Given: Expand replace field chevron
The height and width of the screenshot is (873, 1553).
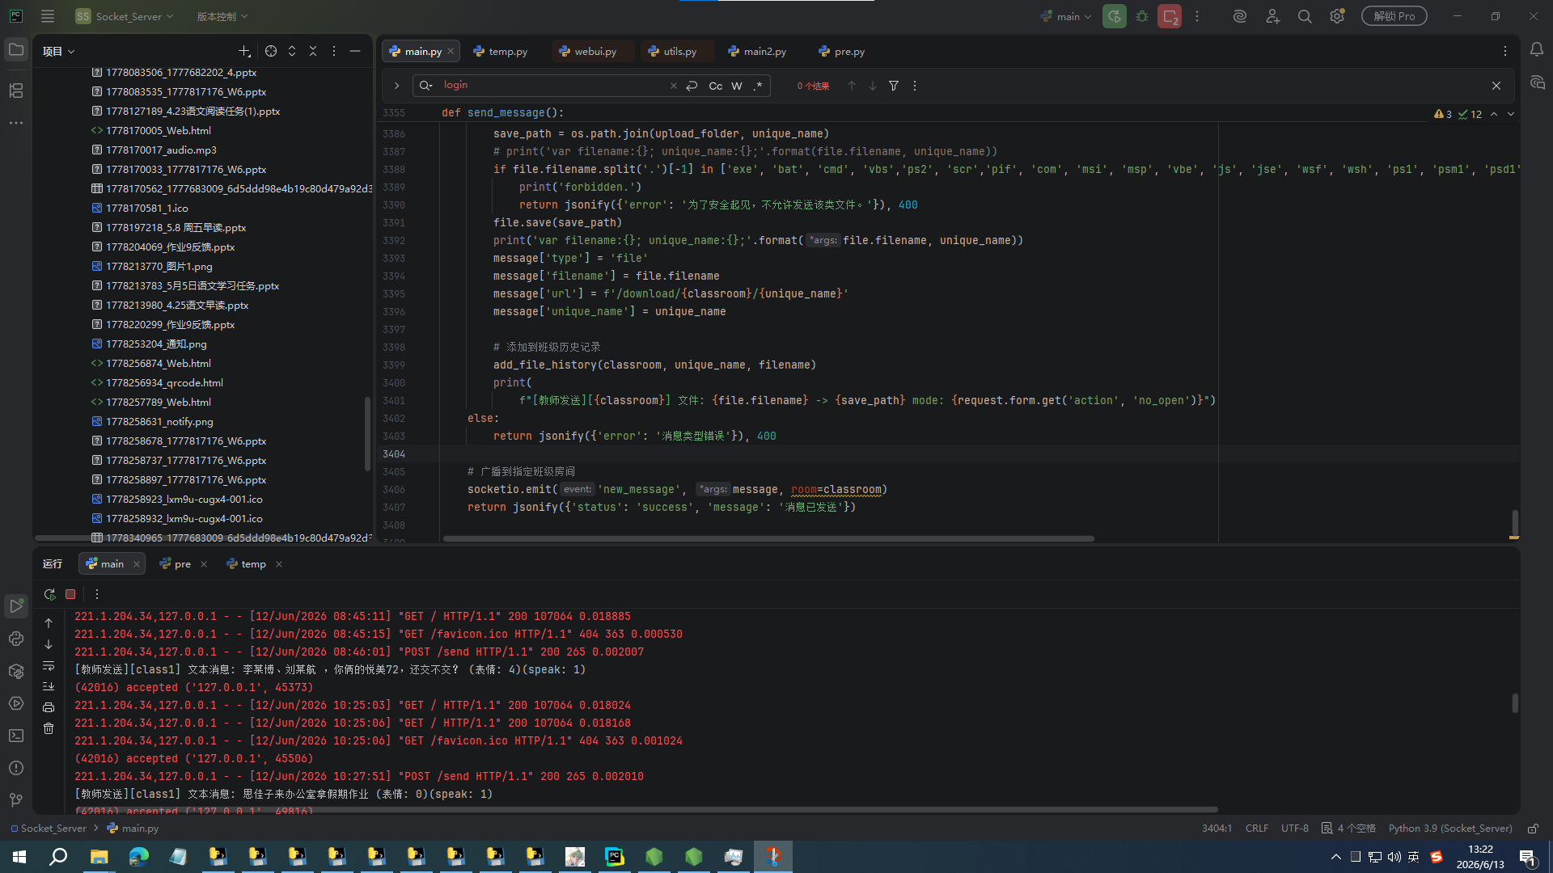Looking at the screenshot, I should pyautogui.click(x=396, y=86).
